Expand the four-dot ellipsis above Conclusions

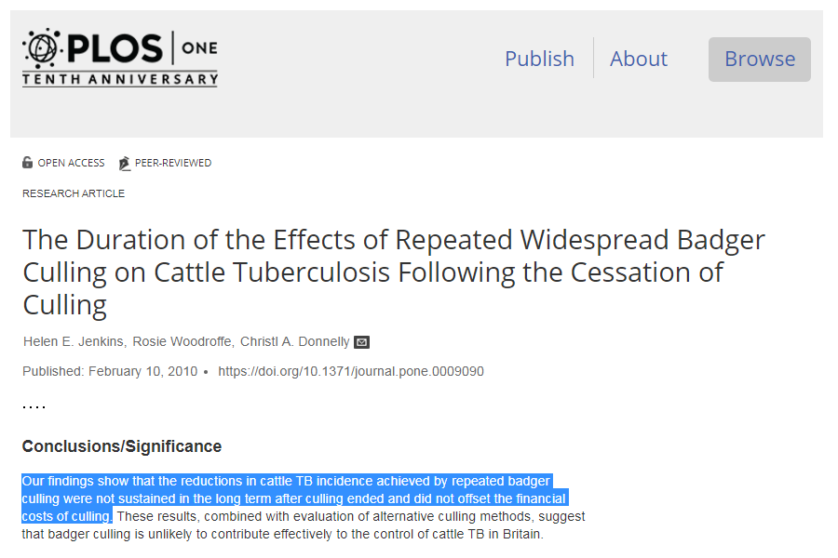tap(34, 406)
